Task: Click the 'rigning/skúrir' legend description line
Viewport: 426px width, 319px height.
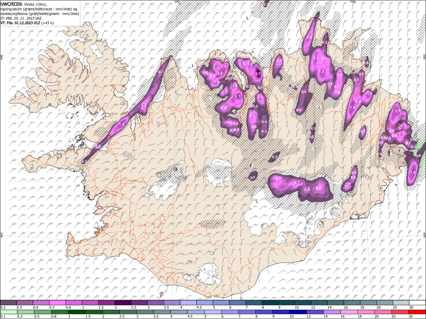Action: click(x=39, y=9)
